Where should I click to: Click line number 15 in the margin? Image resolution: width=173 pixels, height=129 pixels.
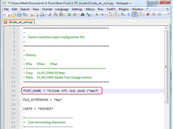tap(13, 91)
